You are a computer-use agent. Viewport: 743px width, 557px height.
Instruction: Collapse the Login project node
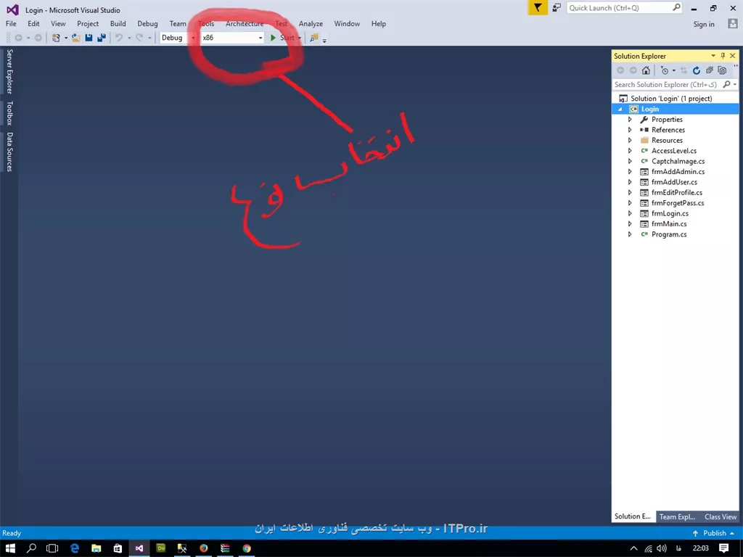pos(620,110)
